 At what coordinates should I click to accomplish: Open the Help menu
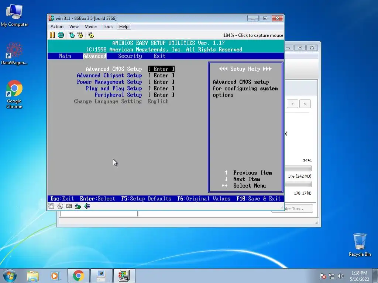[x=124, y=27]
